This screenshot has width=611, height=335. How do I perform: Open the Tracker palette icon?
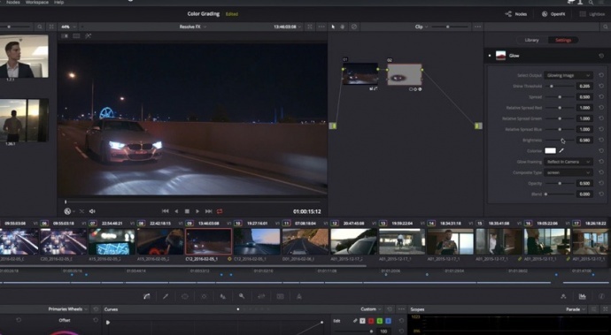coord(204,296)
